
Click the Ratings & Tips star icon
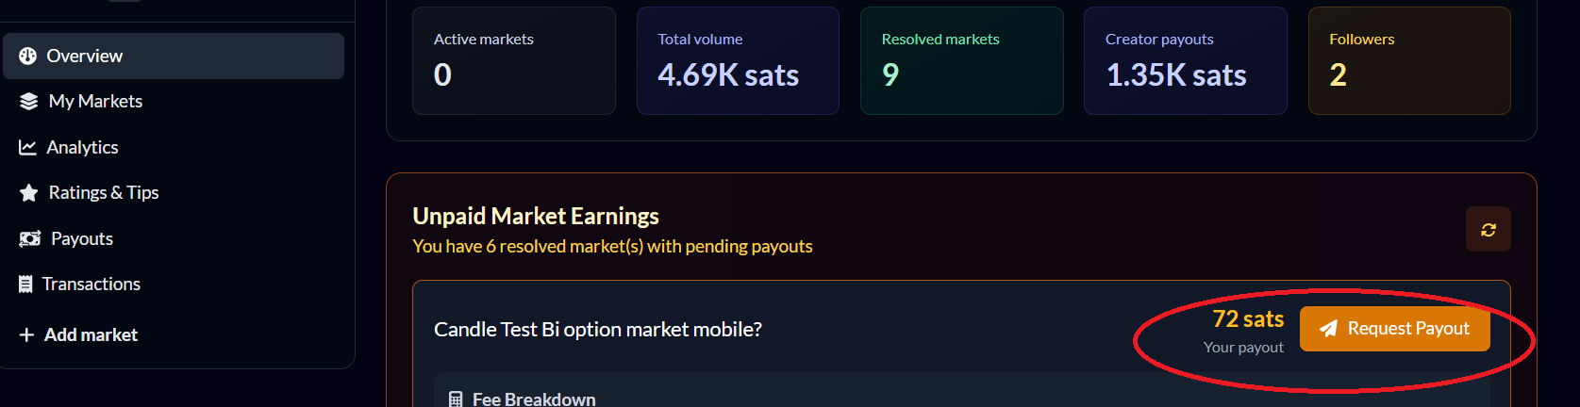tap(29, 193)
